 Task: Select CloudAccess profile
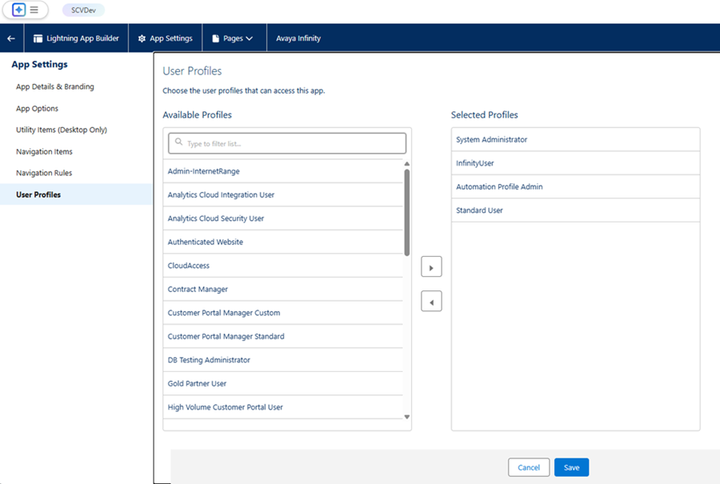click(x=283, y=266)
